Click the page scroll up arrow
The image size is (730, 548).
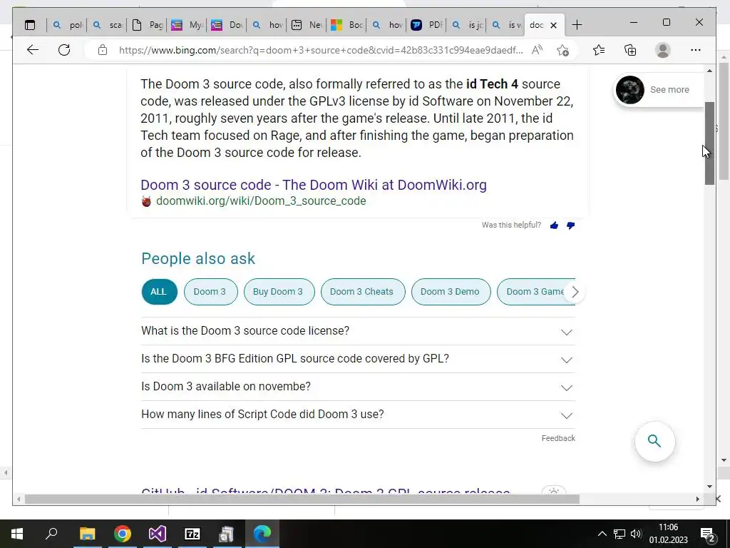click(x=709, y=71)
